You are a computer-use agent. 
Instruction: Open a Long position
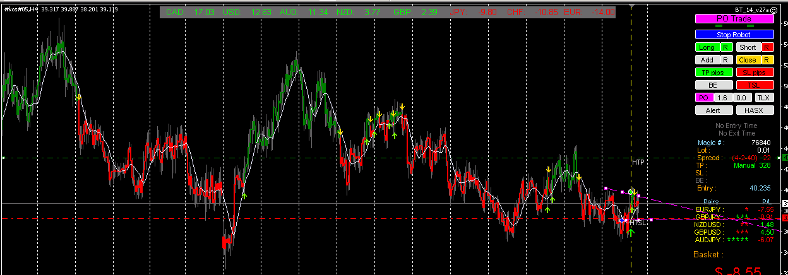[x=707, y=47]
